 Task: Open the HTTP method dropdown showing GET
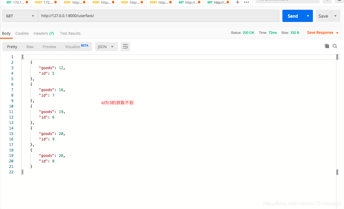point(20,16)
